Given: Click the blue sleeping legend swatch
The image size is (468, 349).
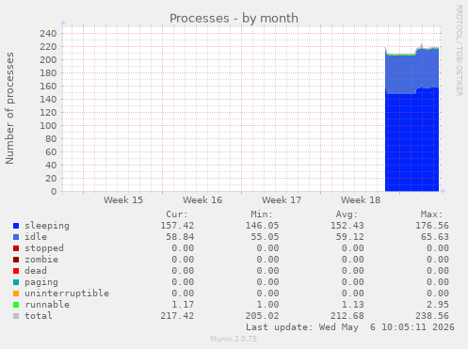Looking at the screenshot, I should (16, 226).
